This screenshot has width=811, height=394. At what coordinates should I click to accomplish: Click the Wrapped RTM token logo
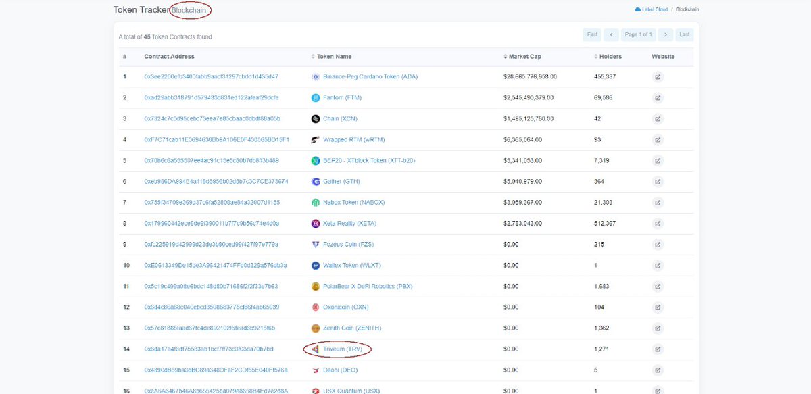[x=315, y=140]
